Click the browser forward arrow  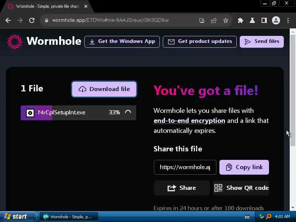point(20,20)
